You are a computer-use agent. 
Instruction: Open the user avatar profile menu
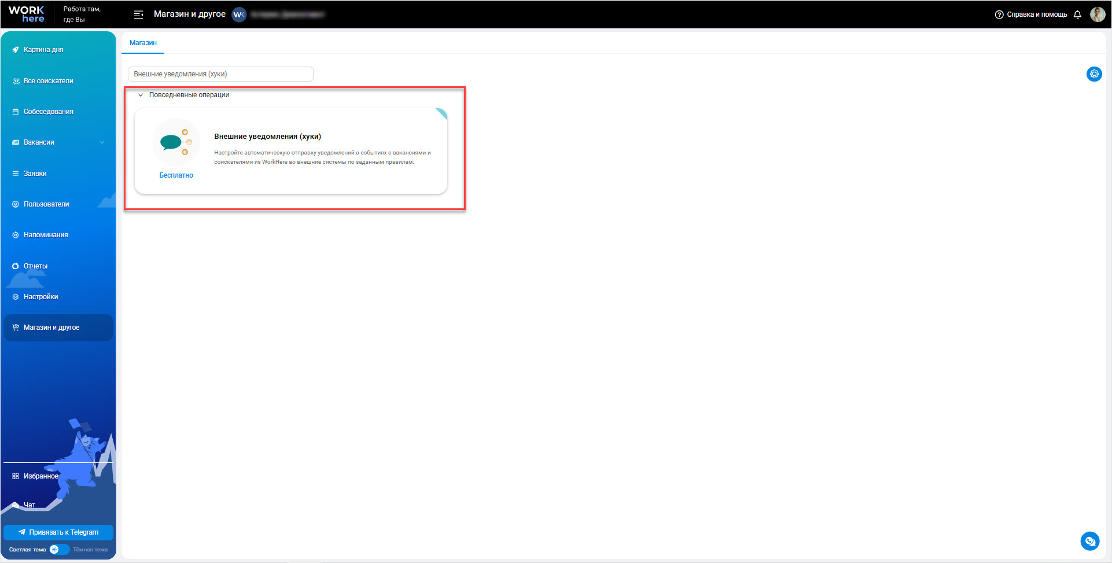coord(1098,14)
